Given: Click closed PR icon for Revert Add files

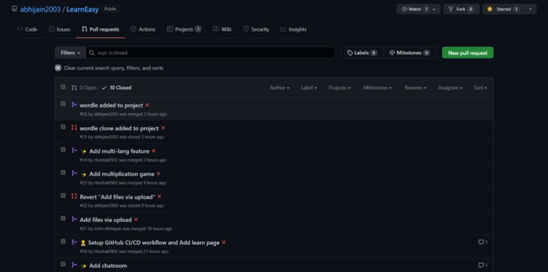Looking at the screenshot, I should 73,196.
